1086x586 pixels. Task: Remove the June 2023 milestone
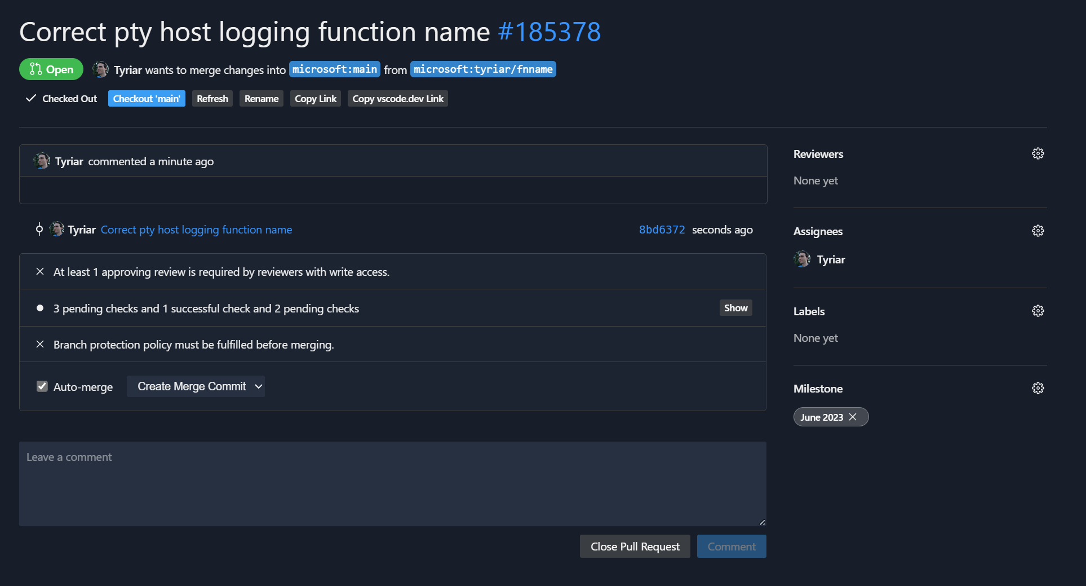853,417
